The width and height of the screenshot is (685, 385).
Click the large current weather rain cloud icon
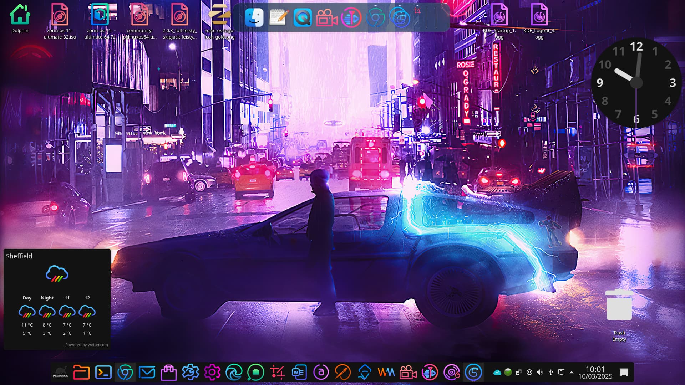pyautogui.click(x=57, y=274)
